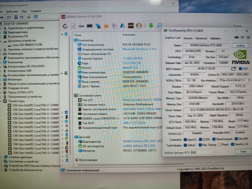Select Суммарная информация status bar item
This screenshot has width=252, height=189.
(x=82, y=170)
